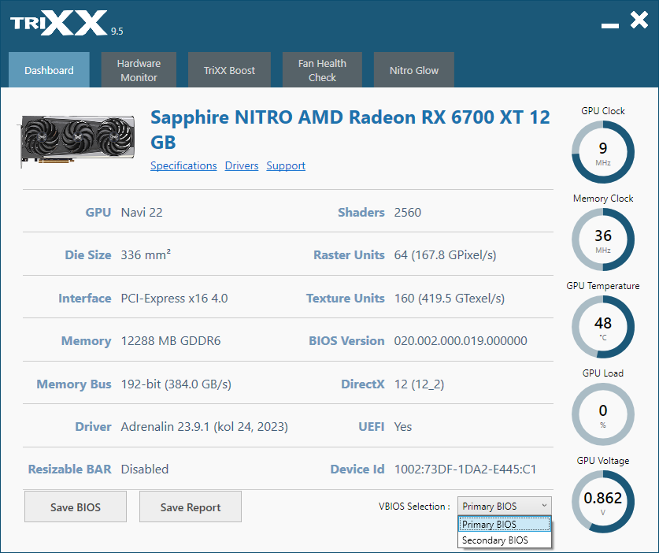Click the Memory Clock gauge
The image size is (659, 553).
pos(602,239)
